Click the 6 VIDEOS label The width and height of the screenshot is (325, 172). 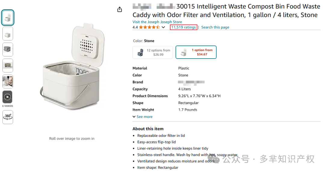[8, 106]
